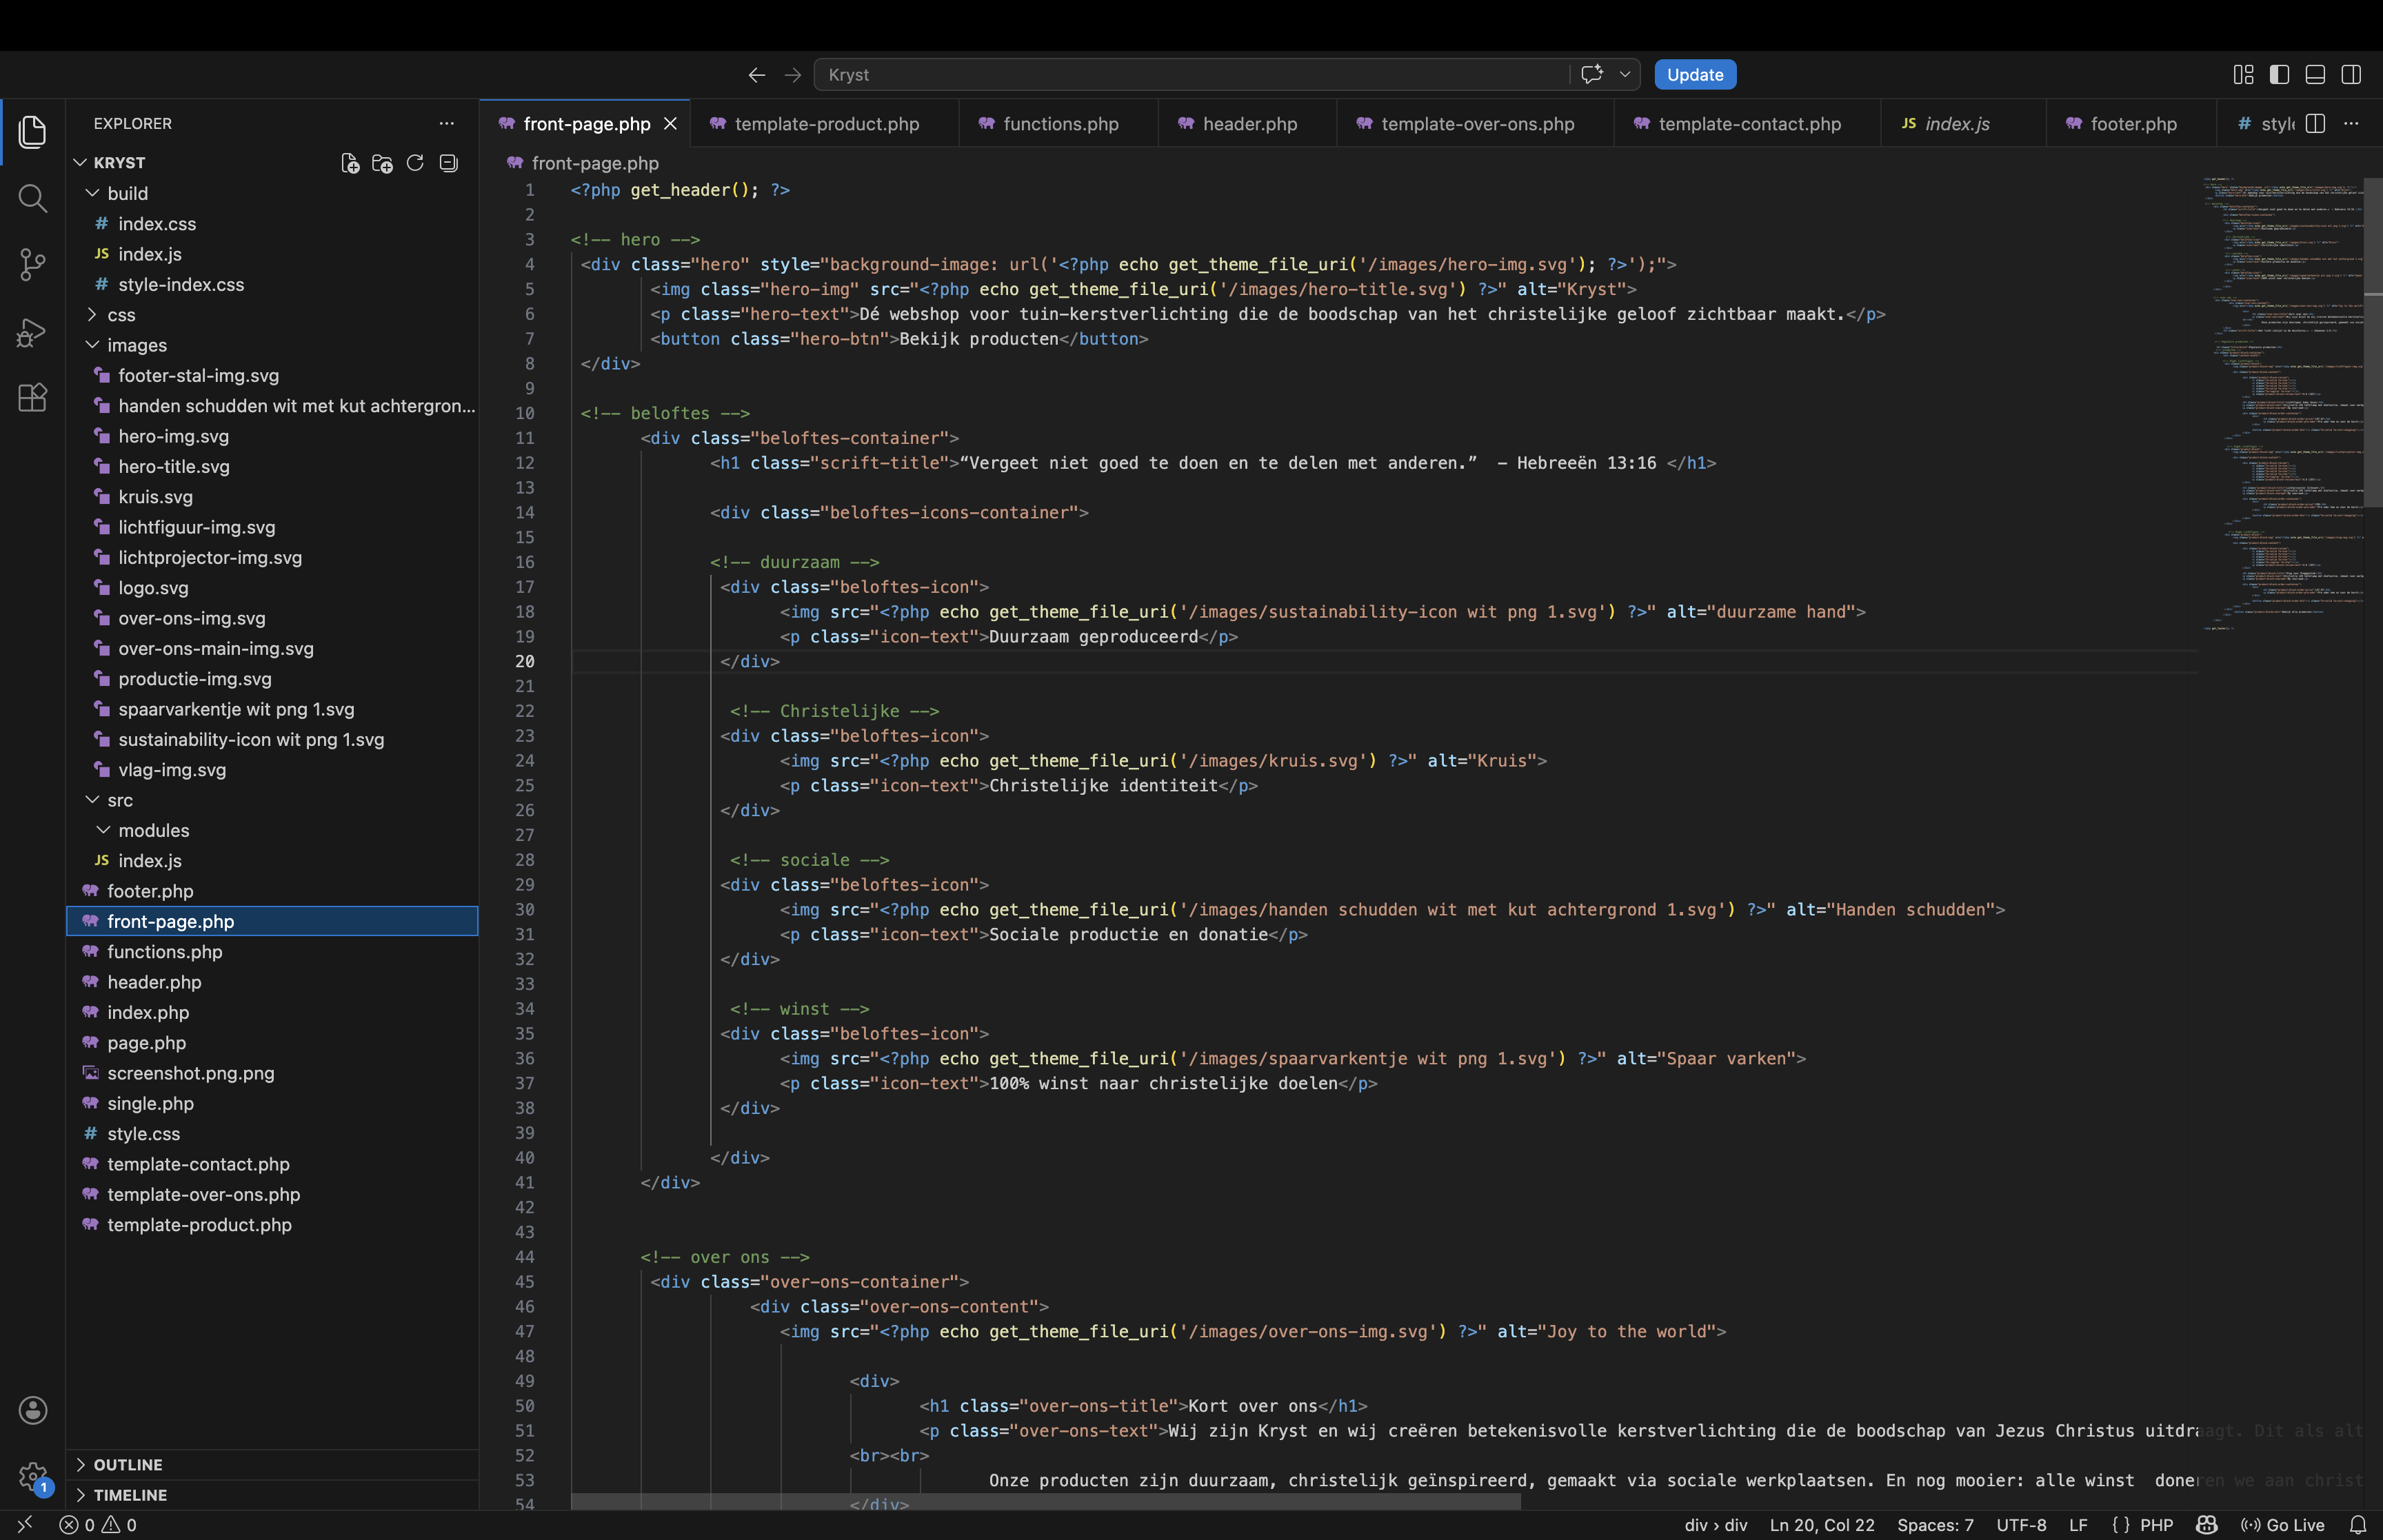Change indentation via Spaces: 7
The image size is (2383, 1540).
1935,1525
